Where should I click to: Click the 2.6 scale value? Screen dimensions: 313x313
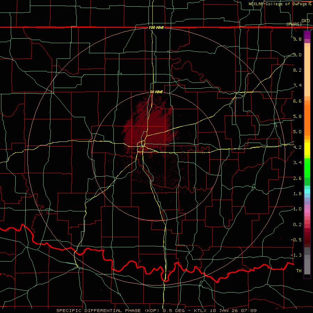297,178
